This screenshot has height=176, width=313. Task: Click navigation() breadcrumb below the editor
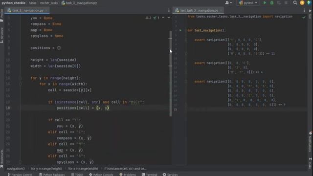click(16, 168)
